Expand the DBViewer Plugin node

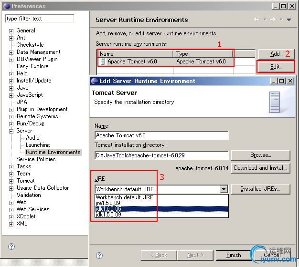click(x=11, y=60)
